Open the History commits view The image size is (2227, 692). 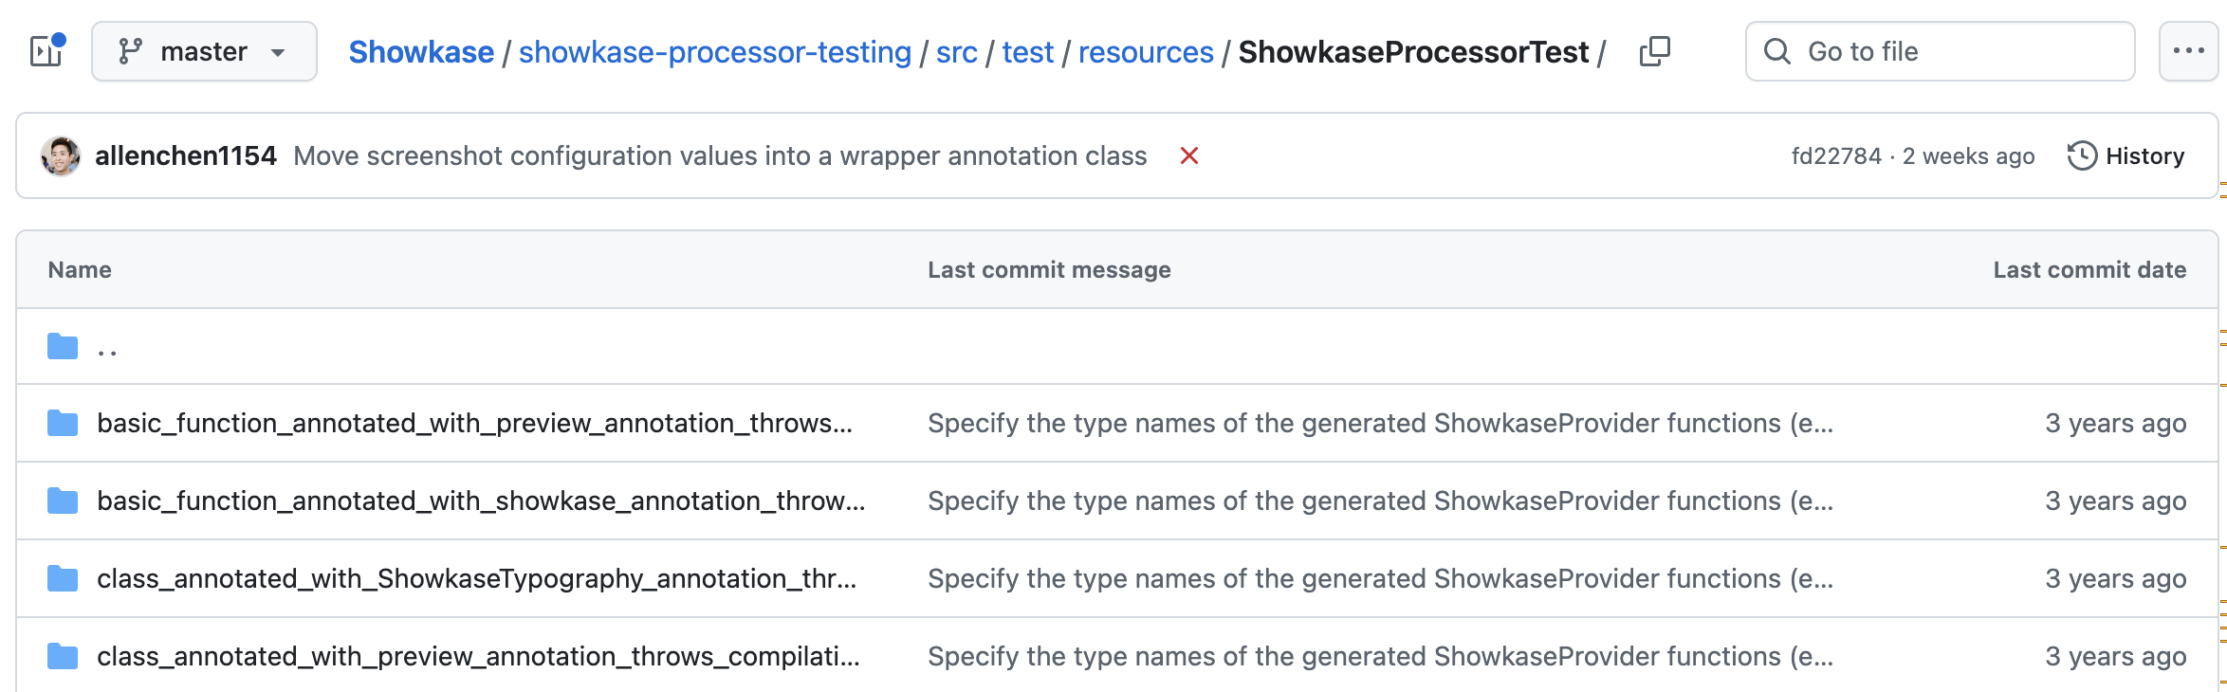2126,156
